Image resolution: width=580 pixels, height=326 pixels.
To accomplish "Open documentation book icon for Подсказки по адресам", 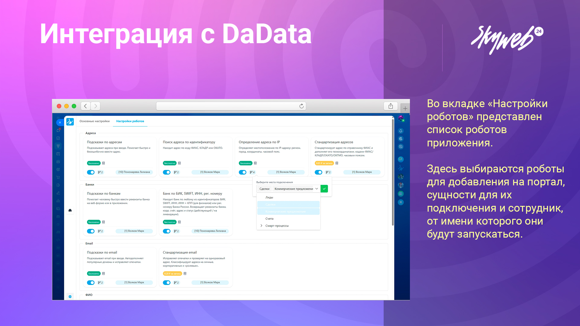I will pyautogui.click(x=104, y=163).
